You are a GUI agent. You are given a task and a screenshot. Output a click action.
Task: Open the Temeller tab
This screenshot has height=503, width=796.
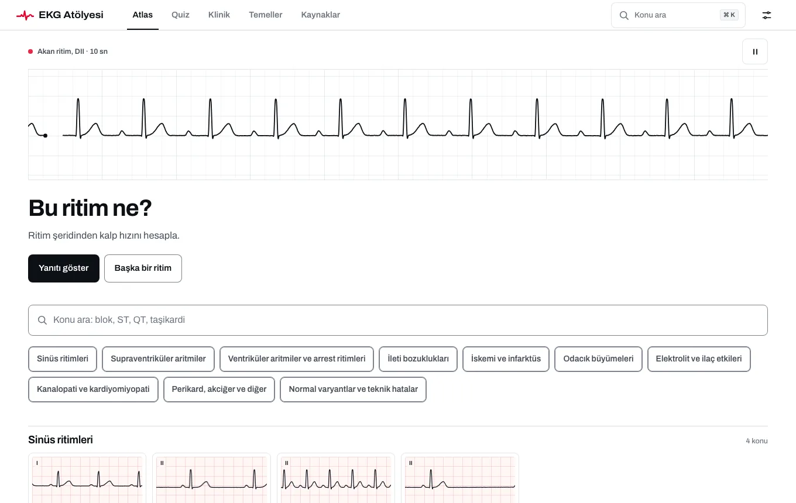pos(266,15)
